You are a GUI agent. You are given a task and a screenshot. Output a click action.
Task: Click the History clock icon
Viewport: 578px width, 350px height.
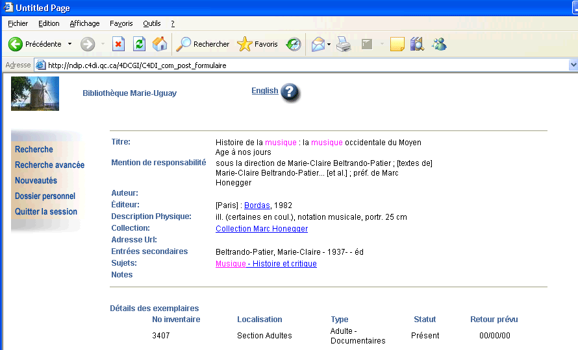[294, 44]
